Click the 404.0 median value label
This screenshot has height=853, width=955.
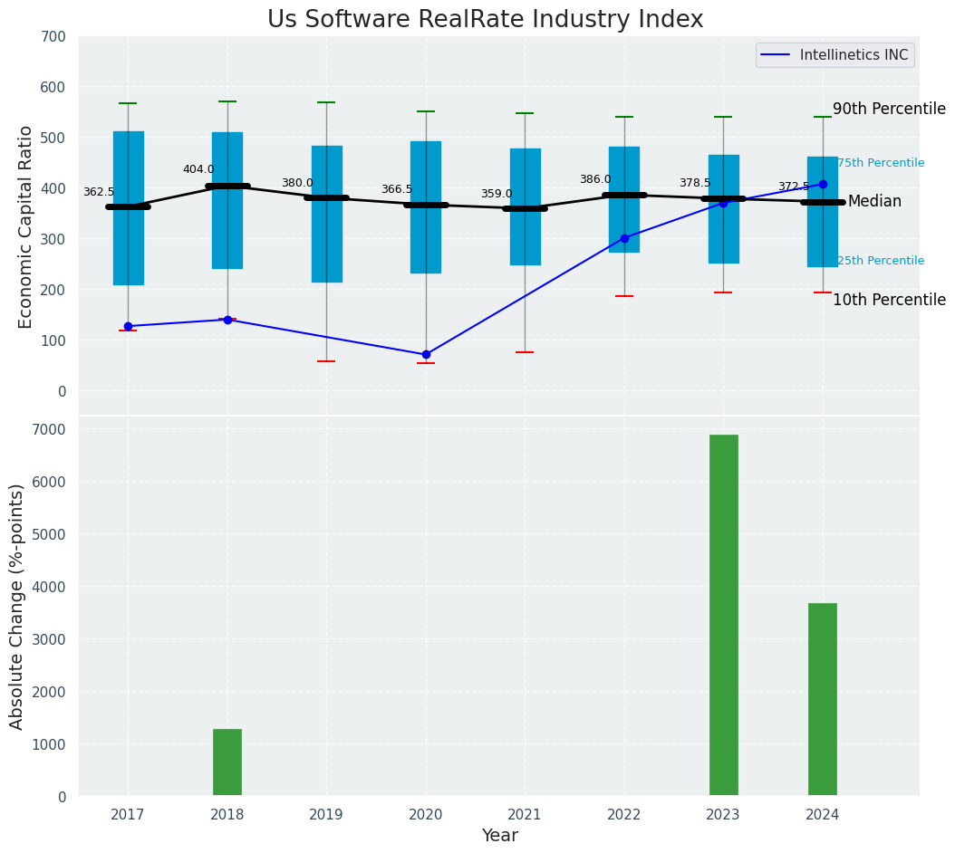click(x=198, y=169)
